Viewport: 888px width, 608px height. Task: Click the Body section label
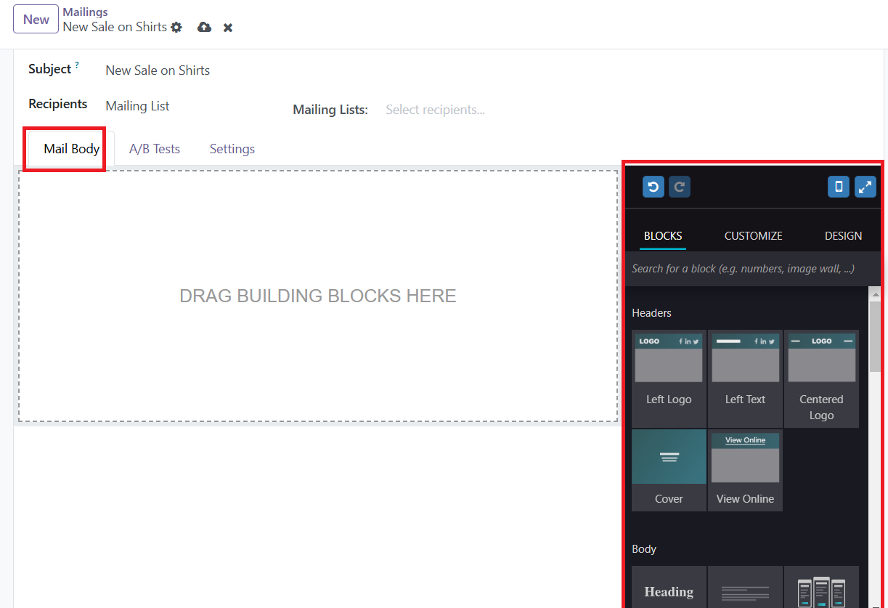pos(644,549)
